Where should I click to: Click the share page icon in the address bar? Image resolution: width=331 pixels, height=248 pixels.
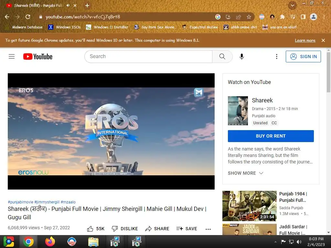(239, 17)
